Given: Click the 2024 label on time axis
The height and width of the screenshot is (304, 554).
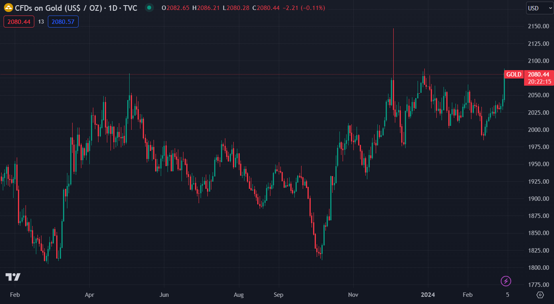Looking at the screenshot, I should click(428, 295).
